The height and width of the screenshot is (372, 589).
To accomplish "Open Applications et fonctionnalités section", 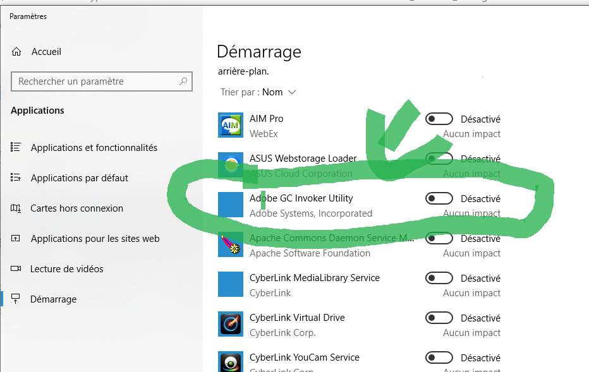I will (x=94, y=148).
